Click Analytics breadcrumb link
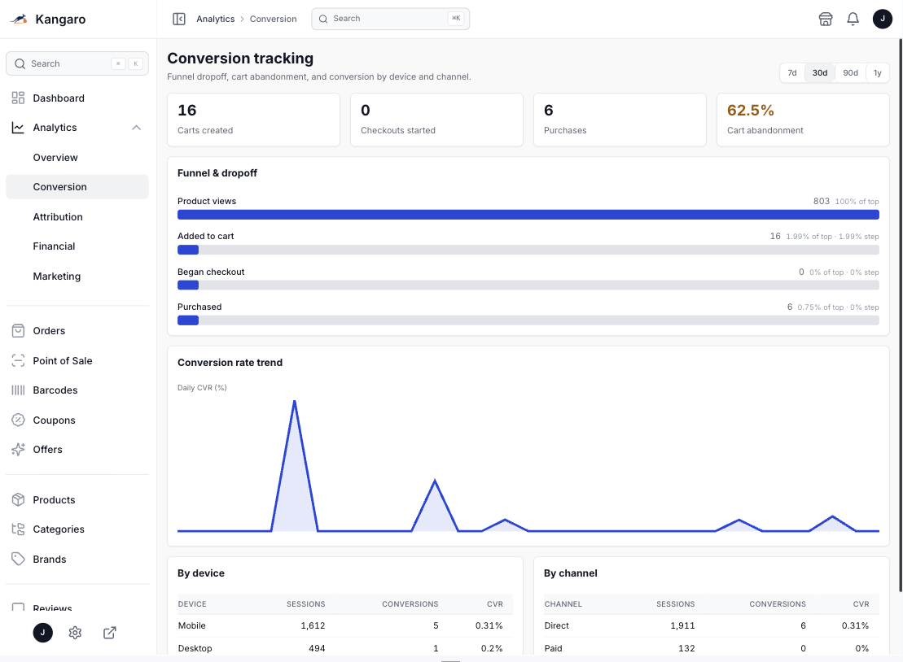Screen dimensions: 903x662 point(216,19)
